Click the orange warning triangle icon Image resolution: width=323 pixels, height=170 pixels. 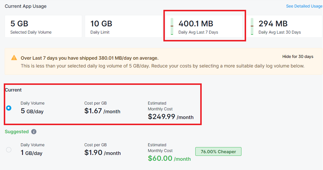14,58
